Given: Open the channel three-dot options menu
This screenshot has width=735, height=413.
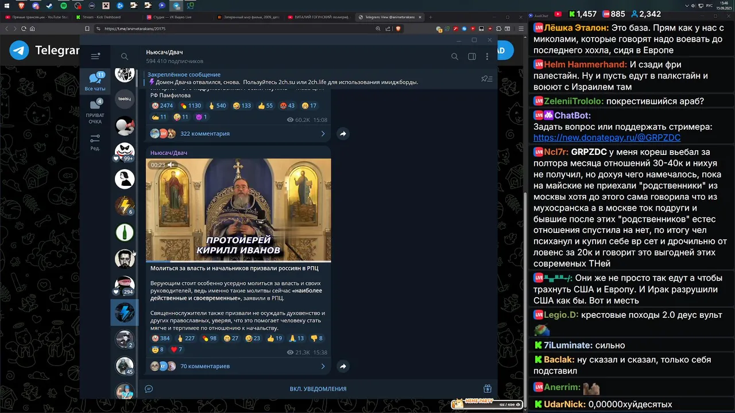Looking at the screenshot, I should 488,56.
